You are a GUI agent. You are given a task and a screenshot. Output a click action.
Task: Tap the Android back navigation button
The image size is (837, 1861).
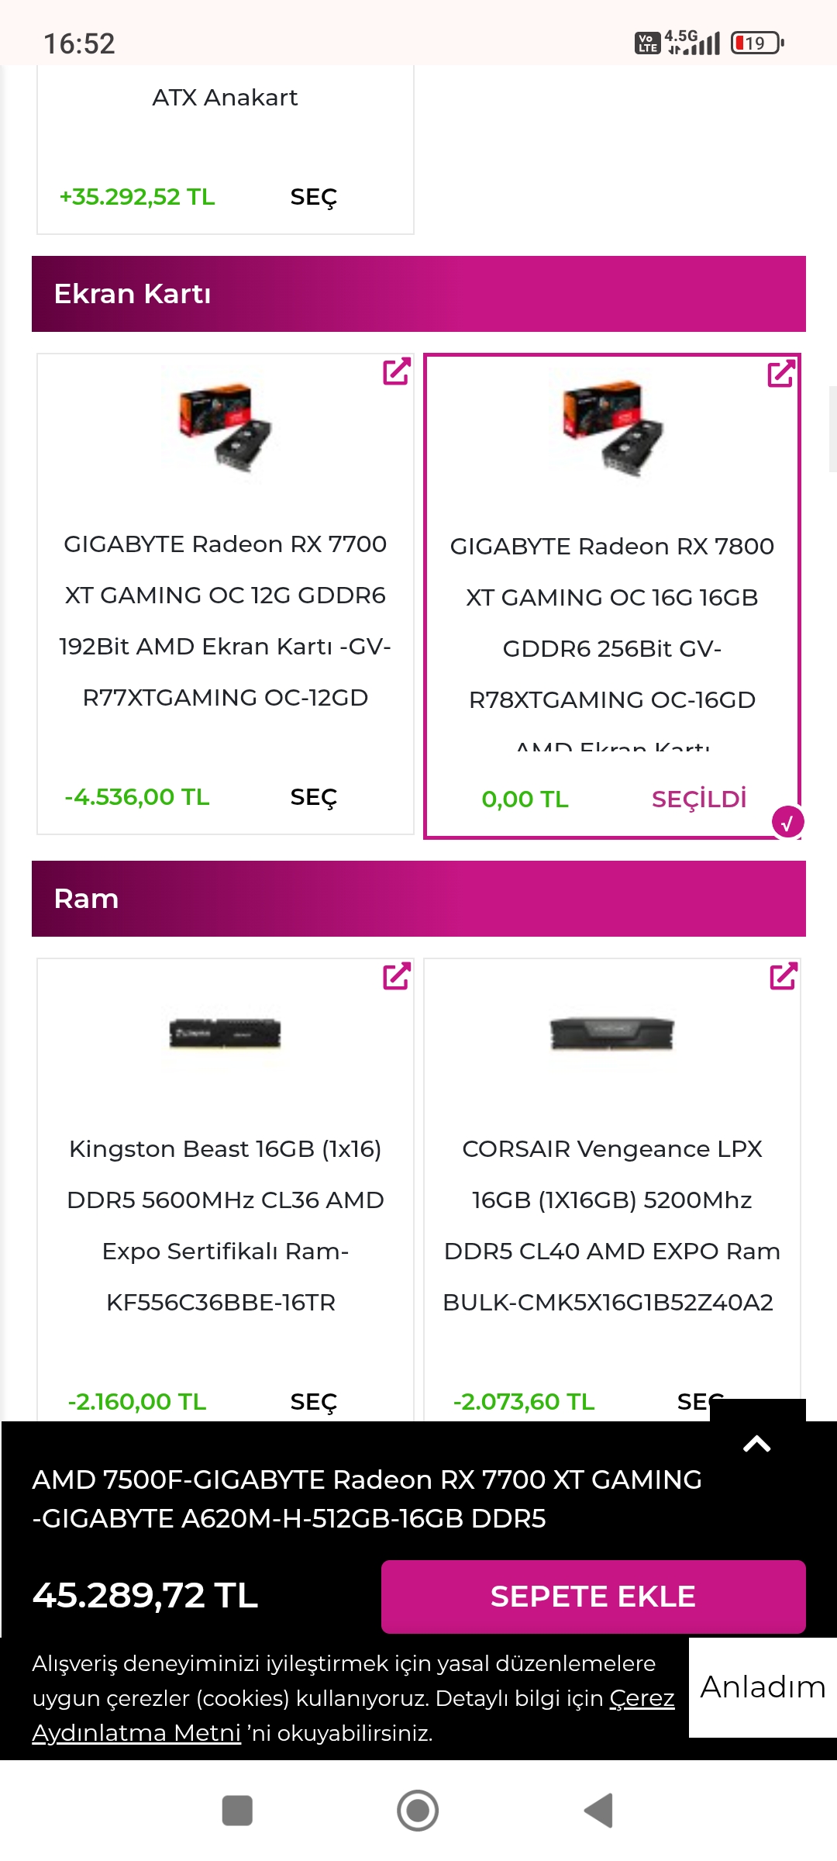point(598,1811)
